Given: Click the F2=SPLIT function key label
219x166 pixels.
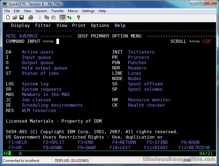Looking at the screenshot, I should coord(54,142).
